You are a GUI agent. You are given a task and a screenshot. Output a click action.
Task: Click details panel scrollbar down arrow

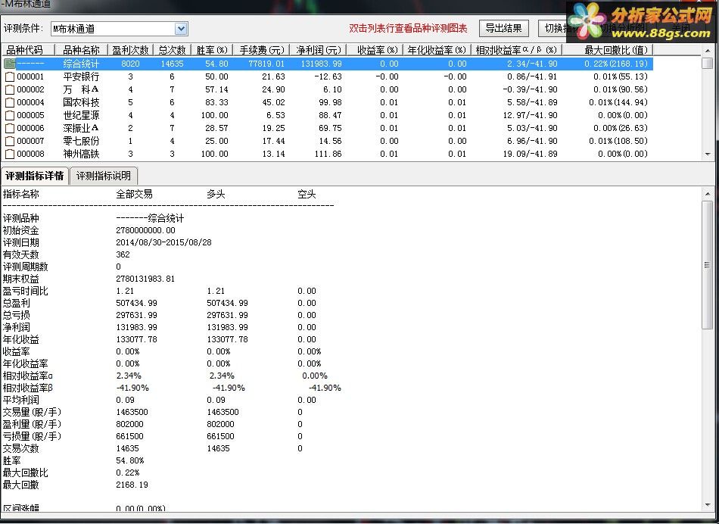[708, 505]
